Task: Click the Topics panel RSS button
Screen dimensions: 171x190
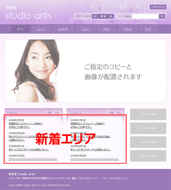Action: [x=119, y=113]
